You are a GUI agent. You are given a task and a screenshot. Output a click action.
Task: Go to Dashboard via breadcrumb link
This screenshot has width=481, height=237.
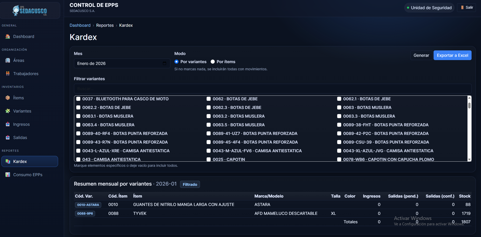coord(80,25)
